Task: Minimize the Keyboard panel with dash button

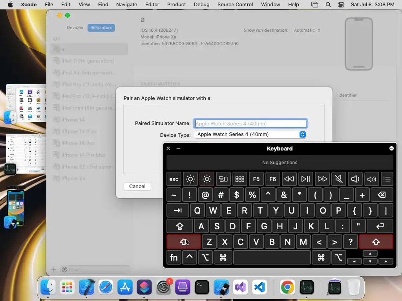Action: (x=178, y=149)
